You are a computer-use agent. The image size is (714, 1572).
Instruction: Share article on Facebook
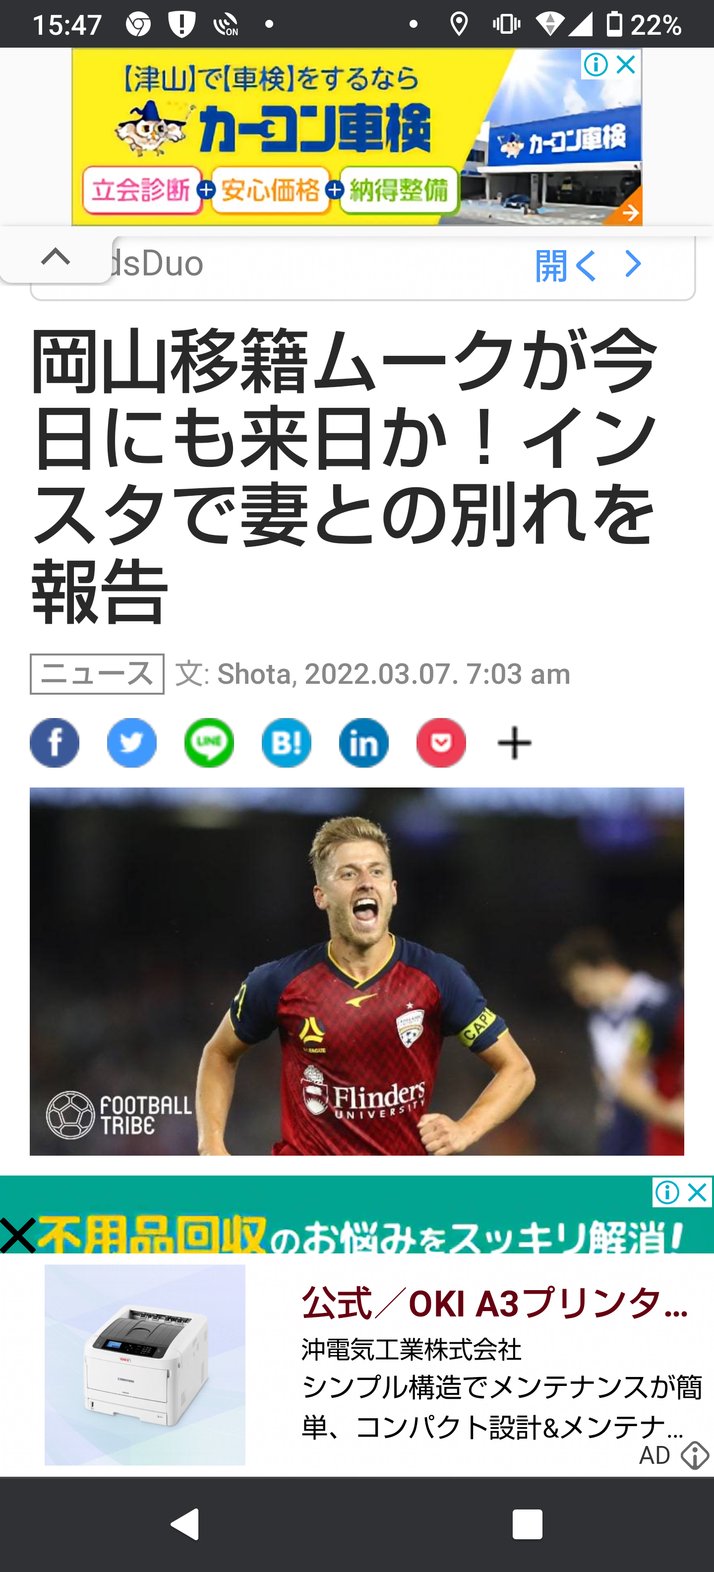point(54,743)
